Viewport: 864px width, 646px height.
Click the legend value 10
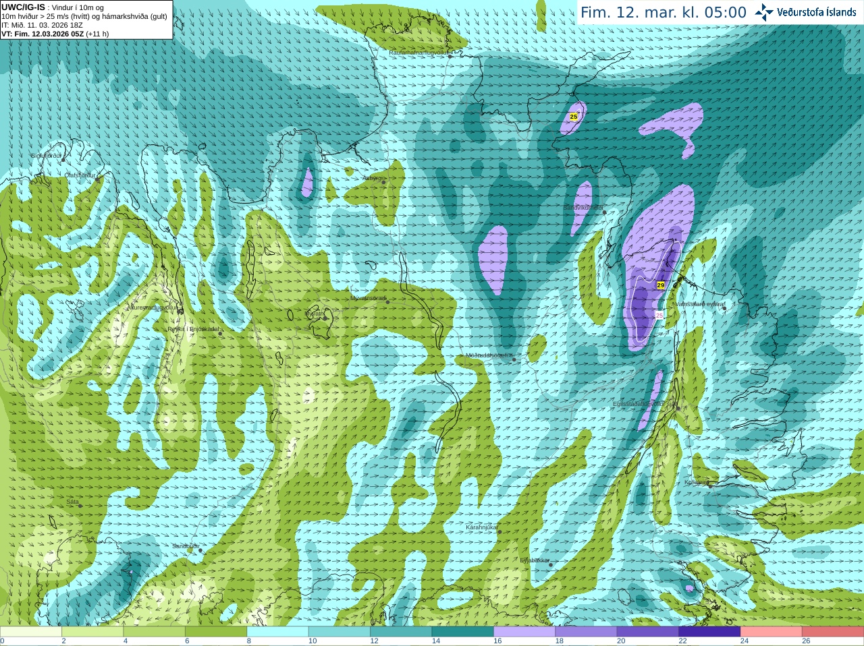313,641
